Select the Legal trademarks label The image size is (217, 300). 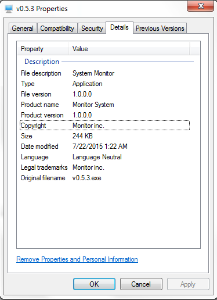pyautogui.click(x=44, y=167)
